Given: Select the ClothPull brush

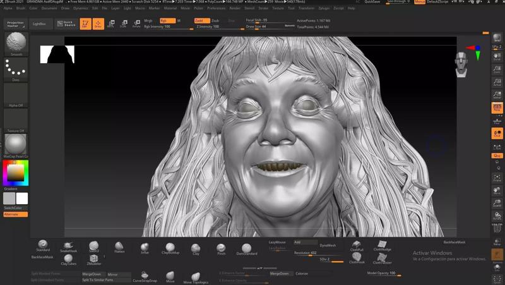Looking at the screenshot, I should pos(357,245).
